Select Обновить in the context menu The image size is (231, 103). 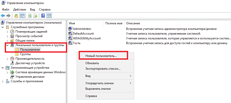tap(92, 63)
